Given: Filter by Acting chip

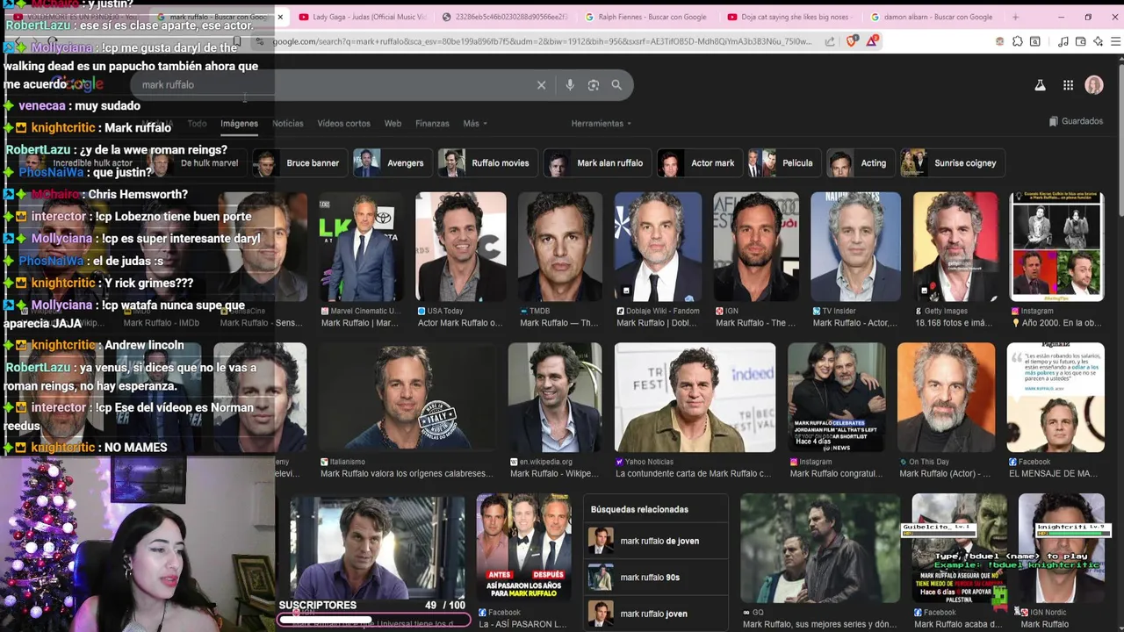Looking at the screenshot, I should (861, 162).
